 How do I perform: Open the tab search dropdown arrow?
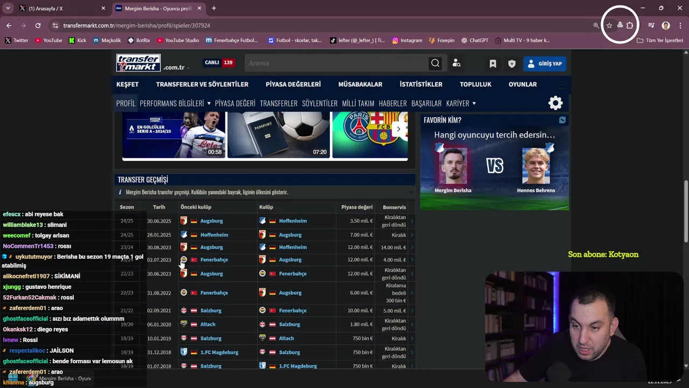pyautogui.click(x=8, y=8)
